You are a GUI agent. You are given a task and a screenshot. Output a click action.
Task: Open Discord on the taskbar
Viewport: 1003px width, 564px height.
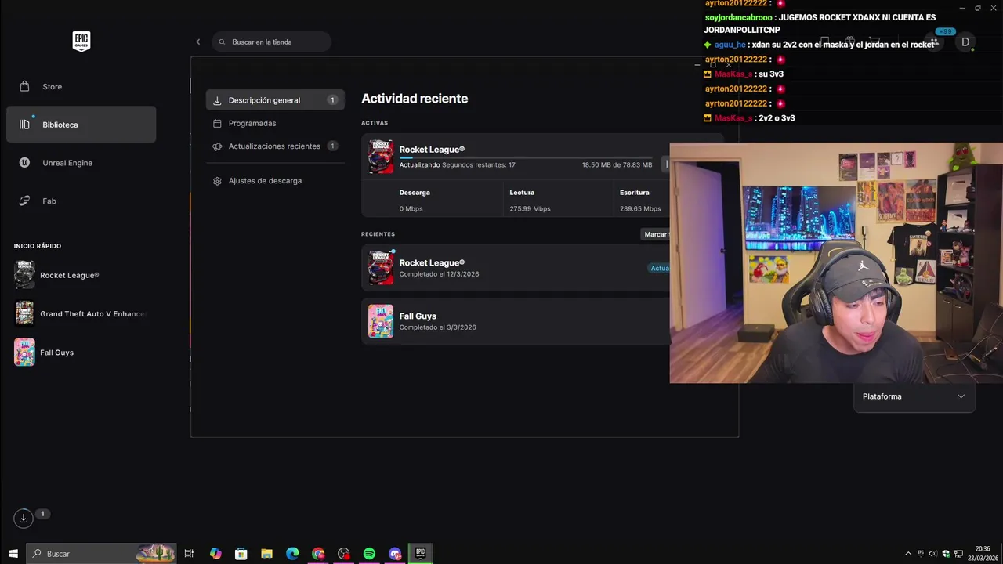click(x=395, y=554)
